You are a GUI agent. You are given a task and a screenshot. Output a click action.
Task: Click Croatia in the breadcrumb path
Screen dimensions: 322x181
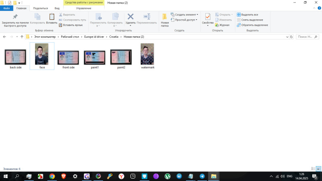coord(114,37)
